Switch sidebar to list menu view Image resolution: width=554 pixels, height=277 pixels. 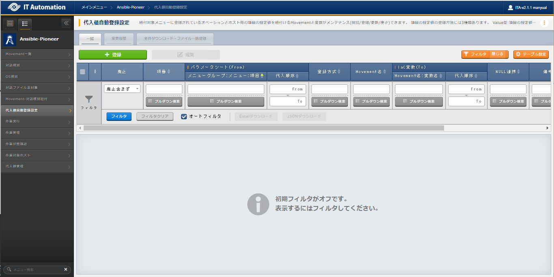point(25,24)
